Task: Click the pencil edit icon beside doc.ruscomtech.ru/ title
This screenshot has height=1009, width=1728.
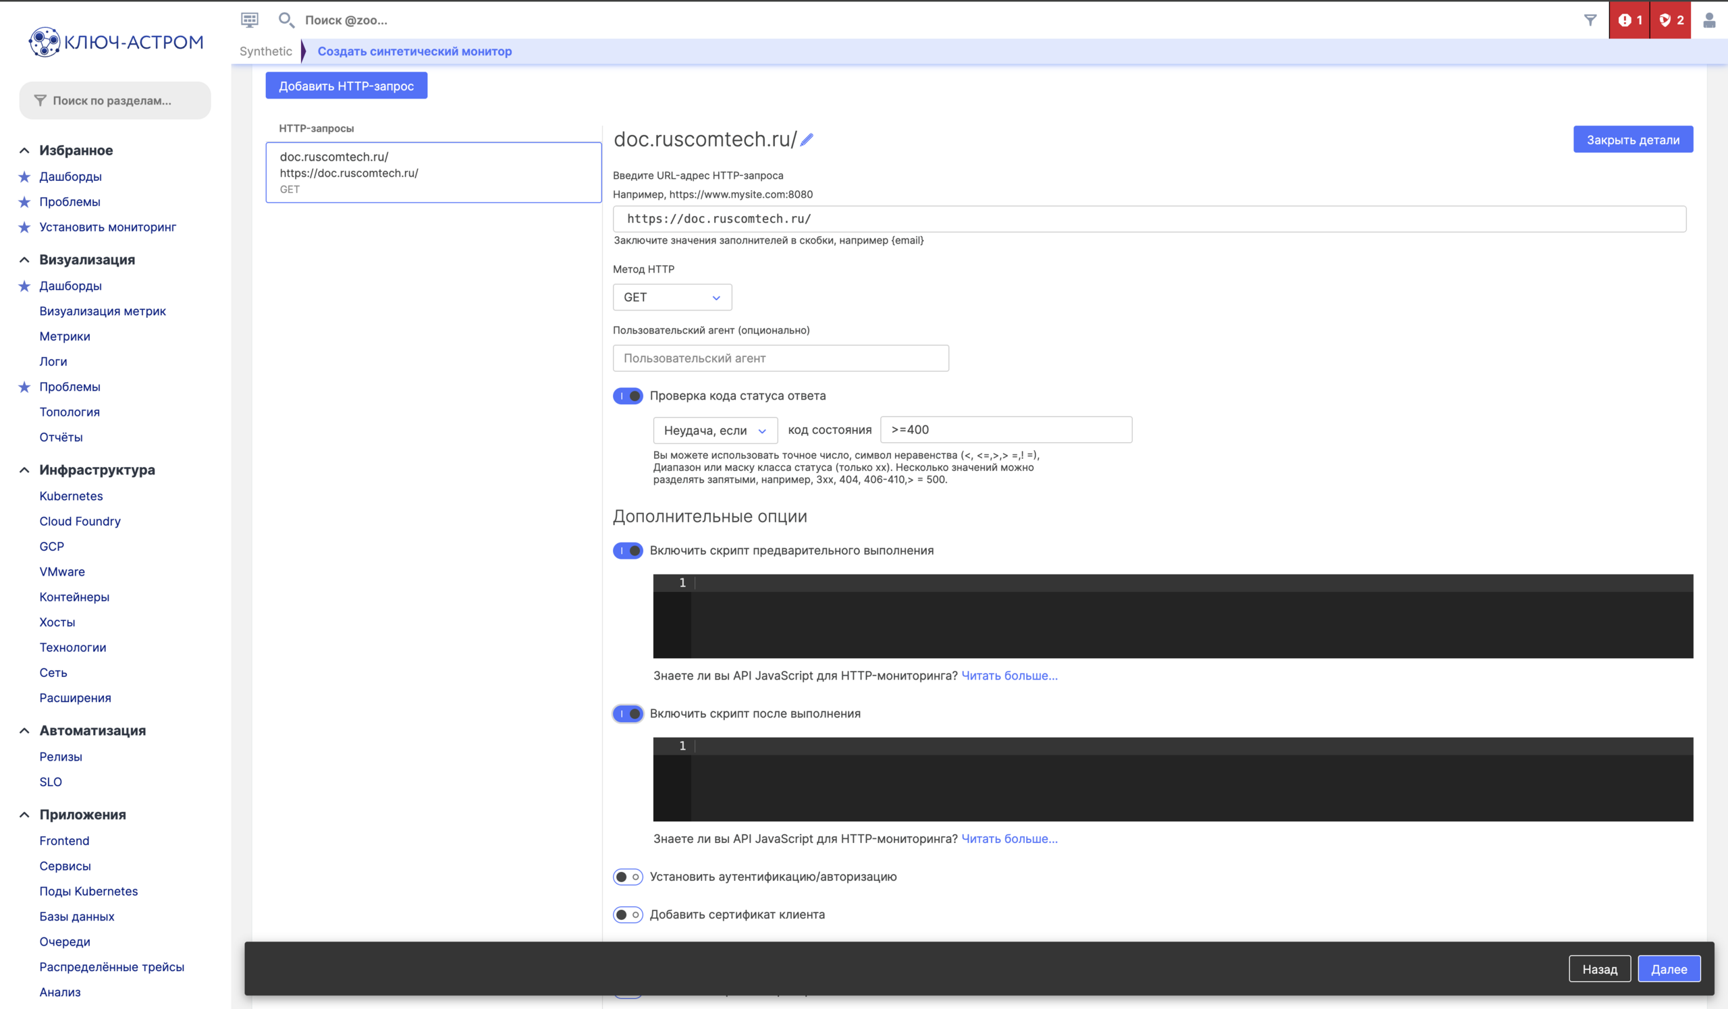Action: point(807,140)
